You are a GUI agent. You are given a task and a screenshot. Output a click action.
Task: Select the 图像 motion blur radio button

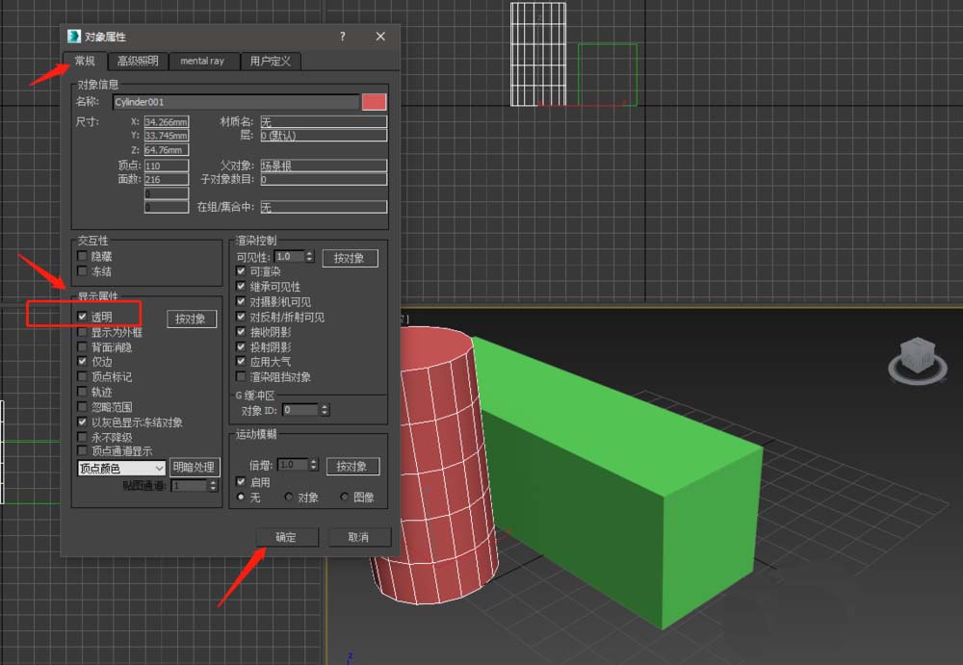click(345, 497)
